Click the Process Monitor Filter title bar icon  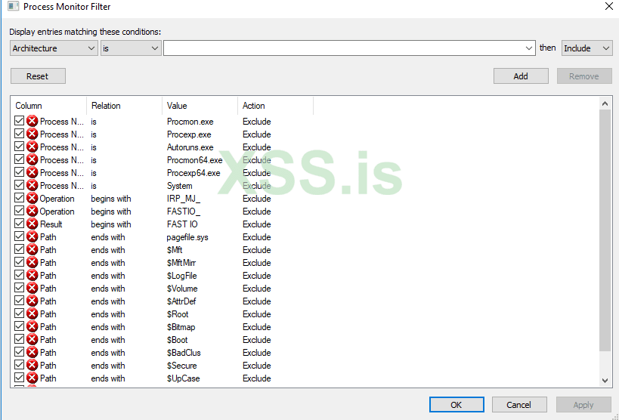(x=13, y=6)
